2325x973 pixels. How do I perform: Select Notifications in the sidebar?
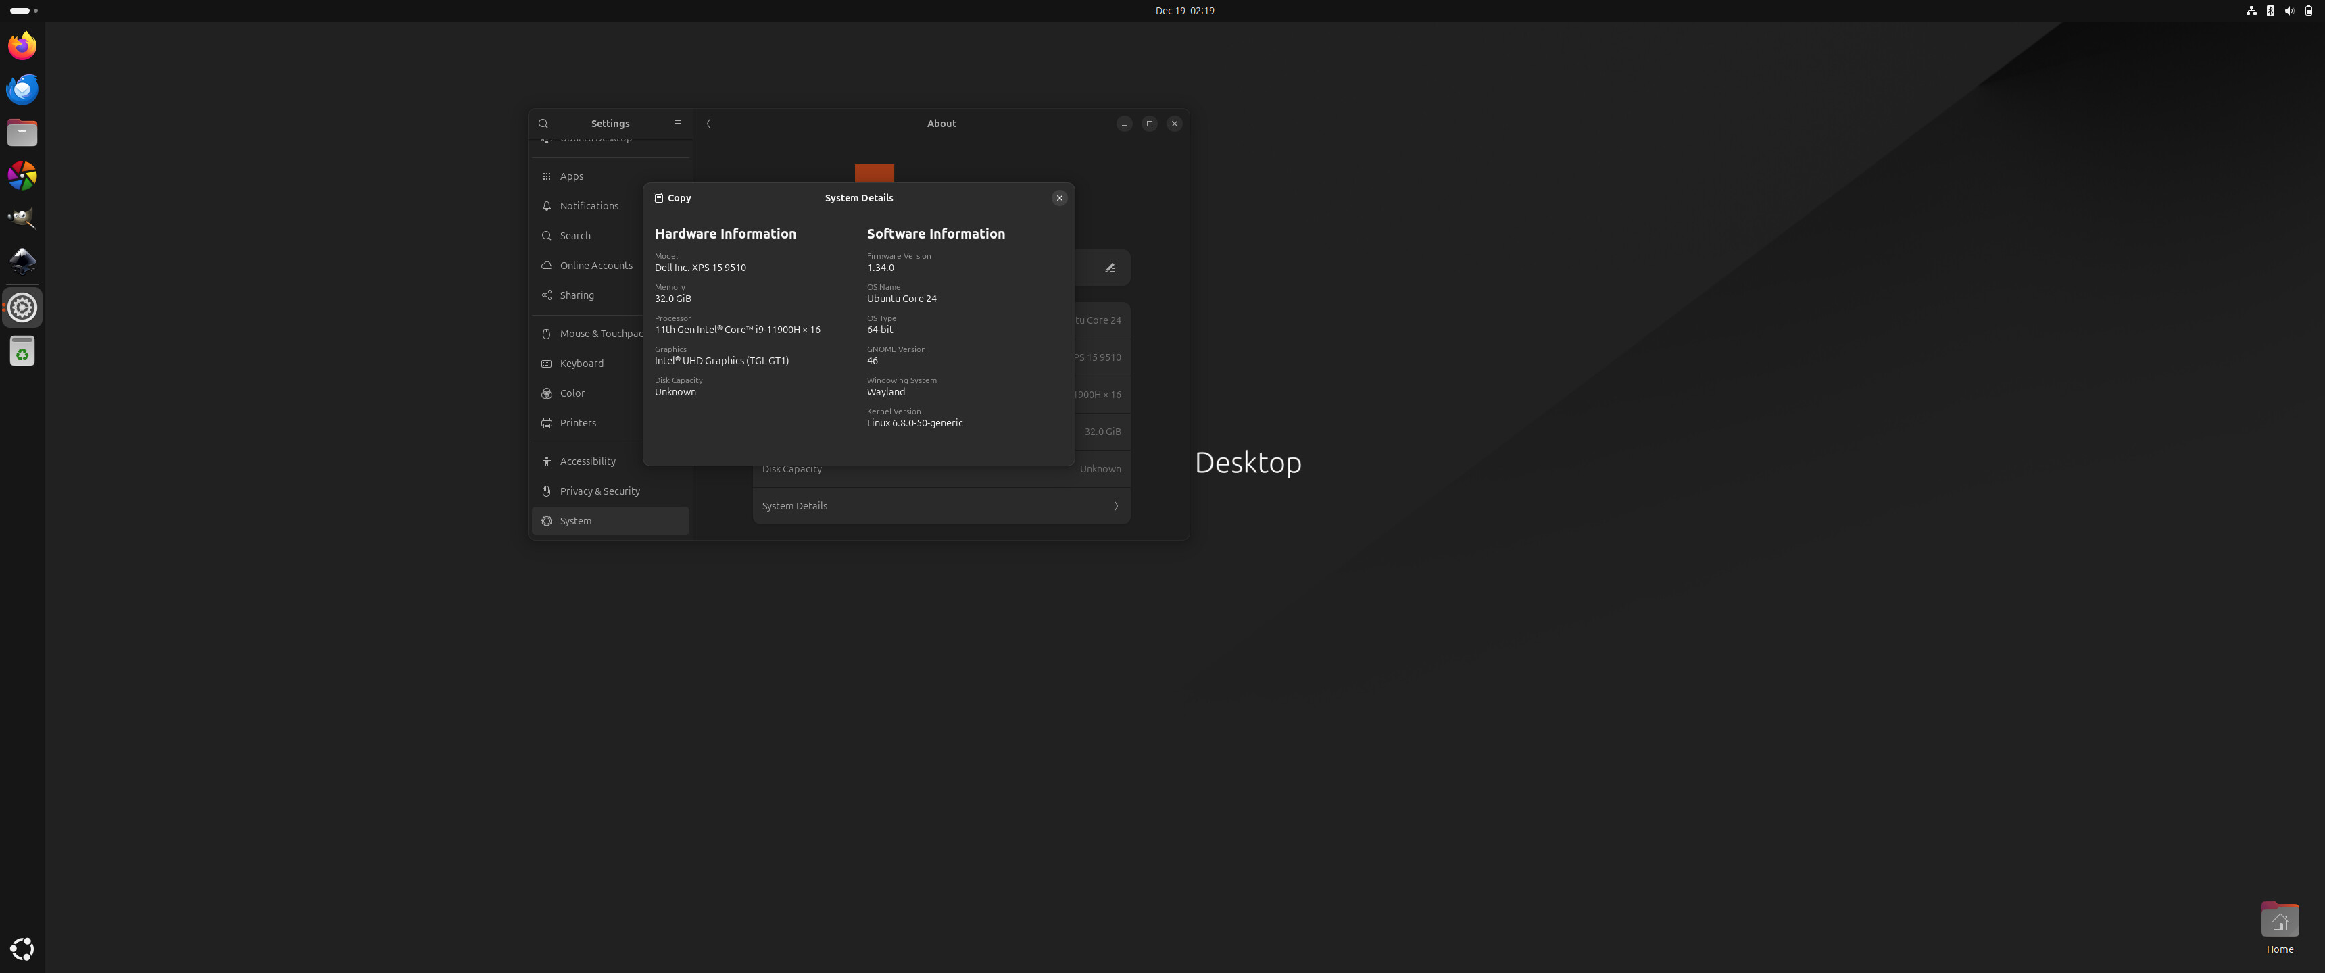pos(589,206)
